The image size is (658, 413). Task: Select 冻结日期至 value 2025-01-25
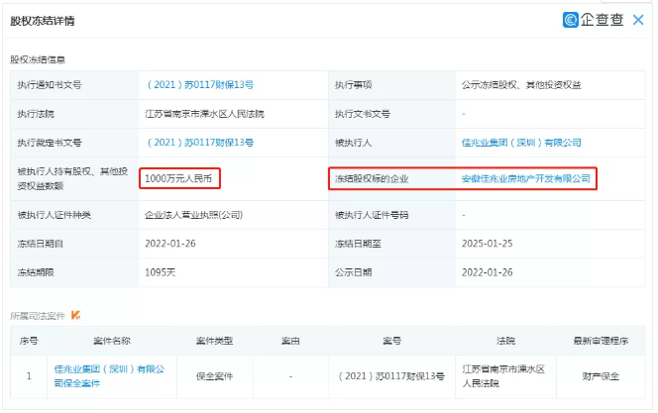click(487, 244)
